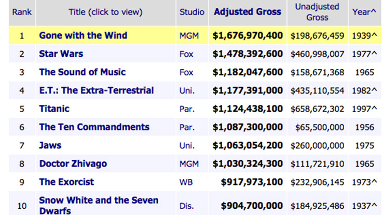Sort by Studio column header
The height and width of the screenshot is (215, 384).
[191, 12]
